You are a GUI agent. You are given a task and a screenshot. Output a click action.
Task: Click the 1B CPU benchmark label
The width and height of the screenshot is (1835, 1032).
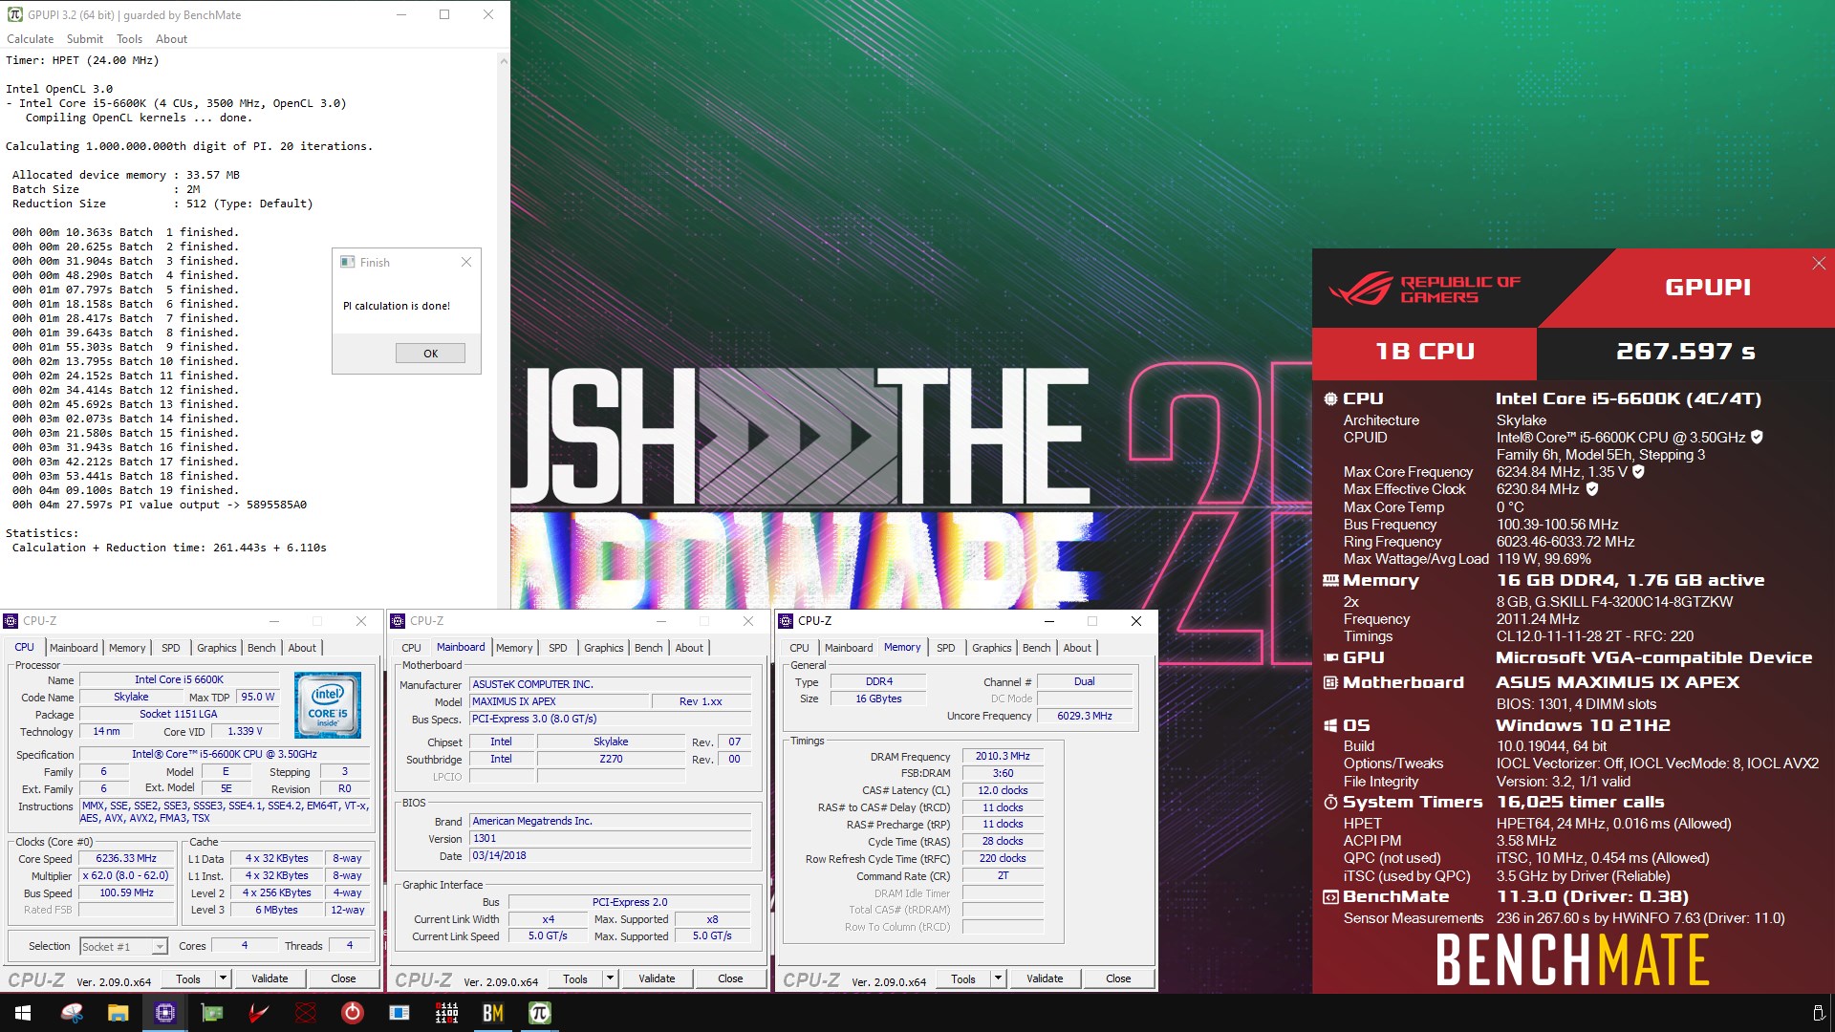click(1425, 352)
